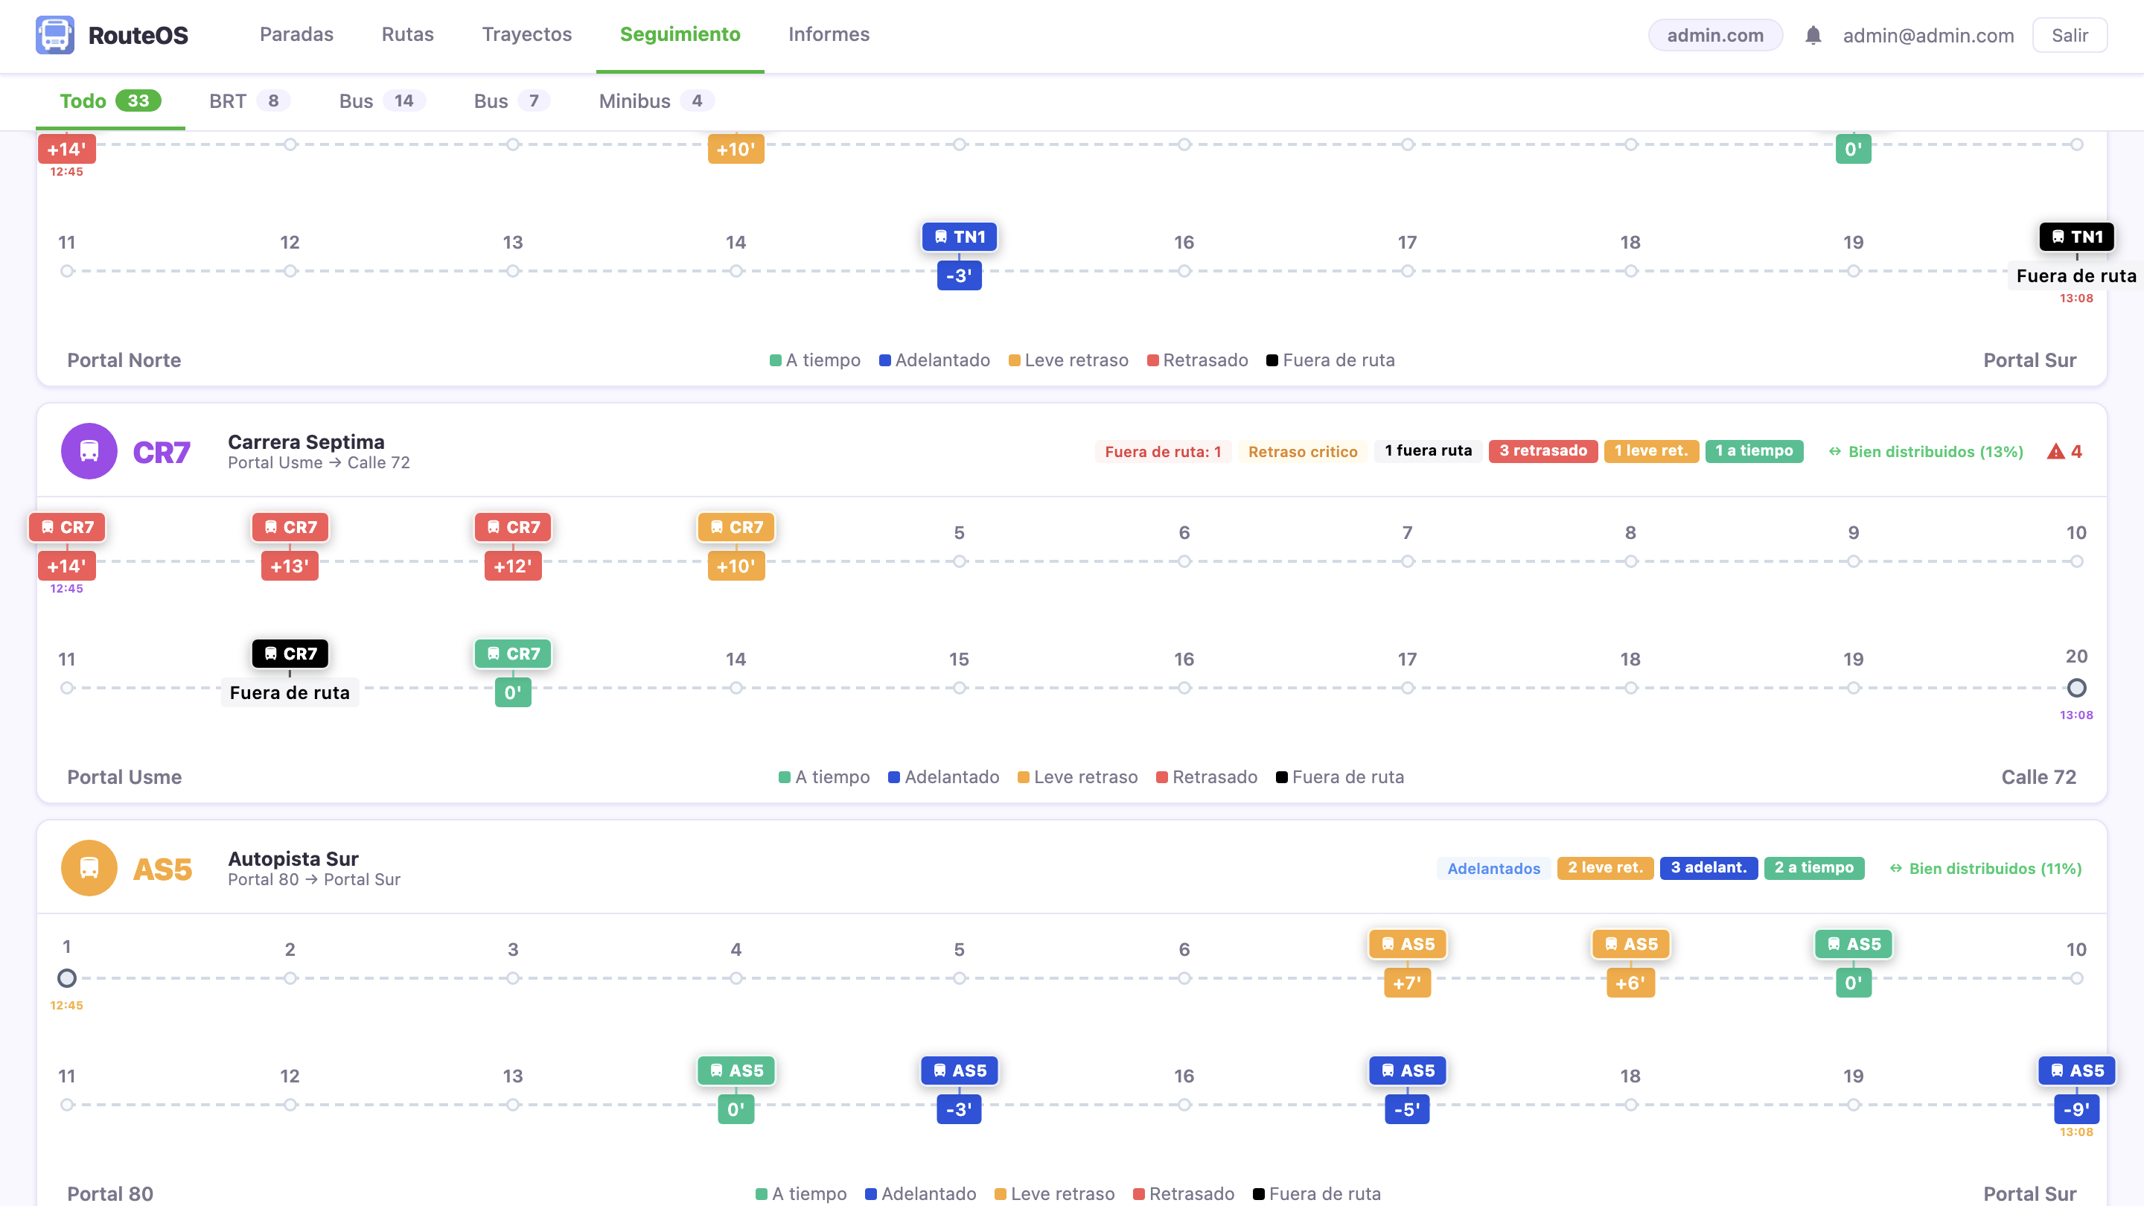The width and height of the screenshot is (2144, 1206).
Task: Click CR7 Bien distribuidos (13%) indicator
Action: click(1926, 451)
